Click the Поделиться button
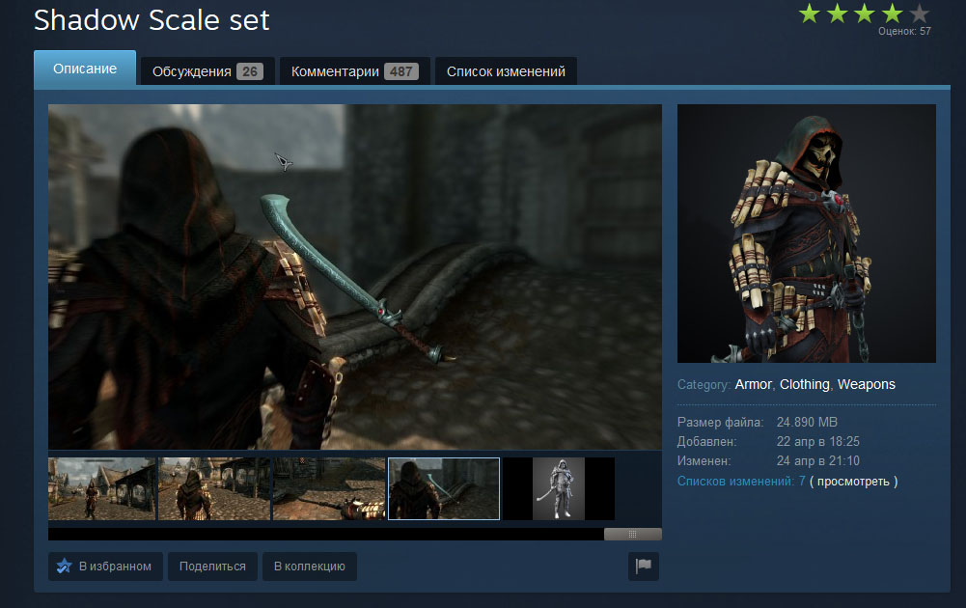The image size is (966, 608). [212, 567]
